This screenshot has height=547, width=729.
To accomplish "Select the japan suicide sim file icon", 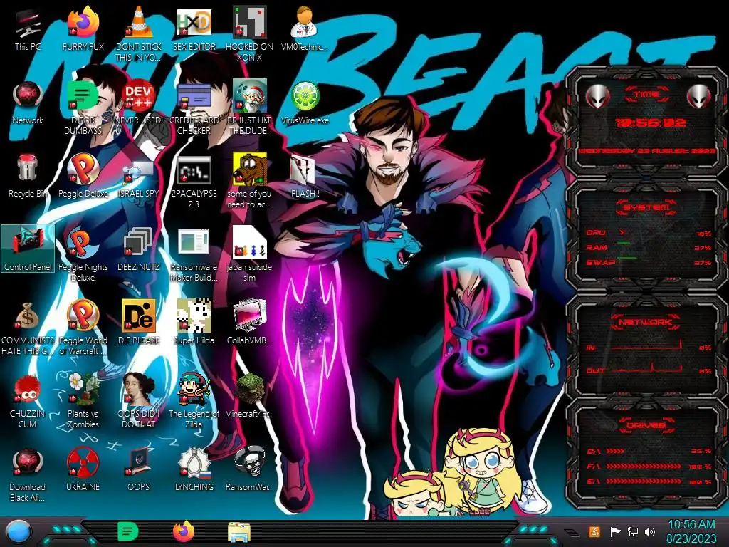I will pyautogui.click(x=249, y=255).
